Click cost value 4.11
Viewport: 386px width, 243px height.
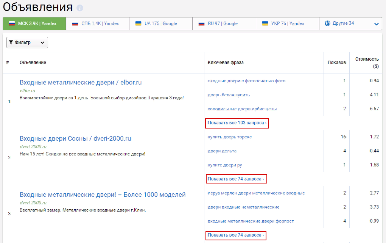[x=374, y=95]
